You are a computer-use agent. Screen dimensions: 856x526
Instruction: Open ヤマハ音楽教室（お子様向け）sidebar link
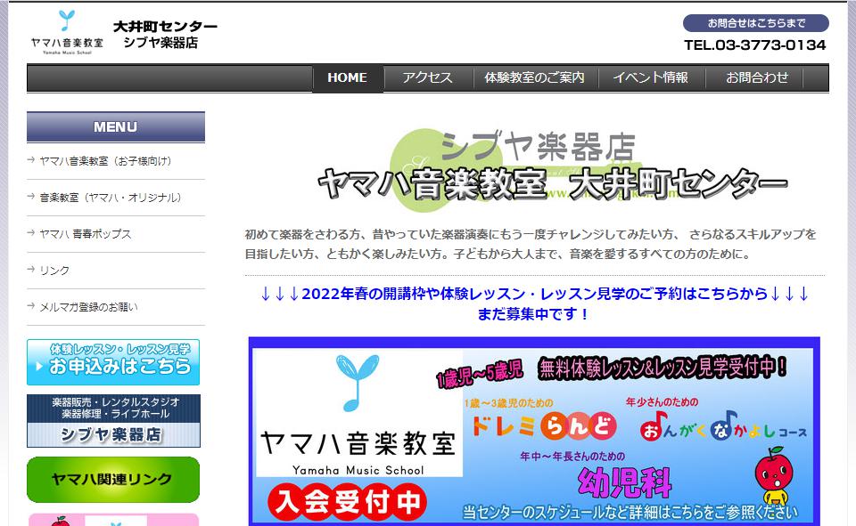(x=105, y=161)
